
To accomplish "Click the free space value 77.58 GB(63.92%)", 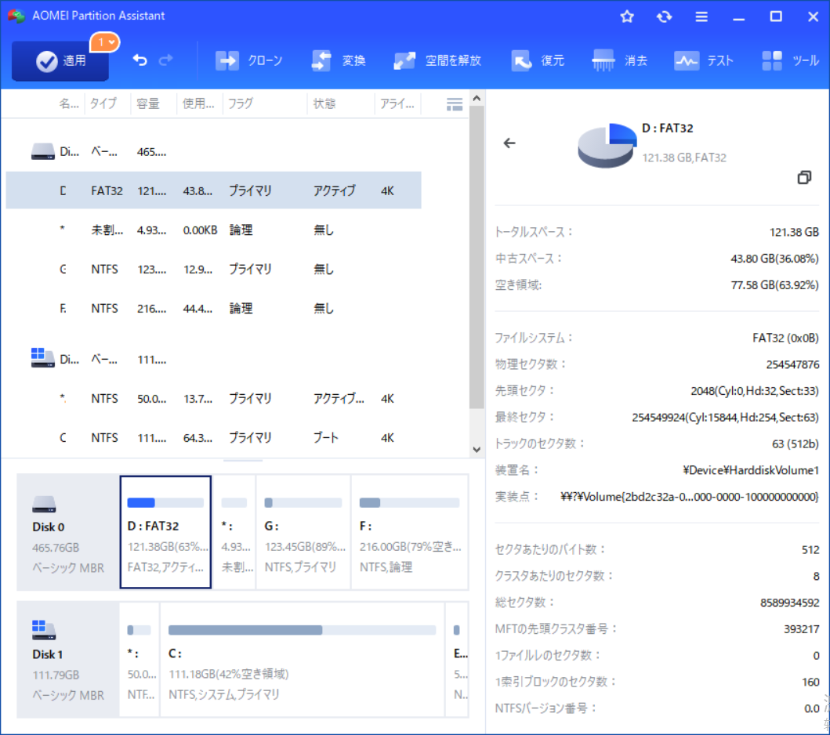I will (775, 284).
